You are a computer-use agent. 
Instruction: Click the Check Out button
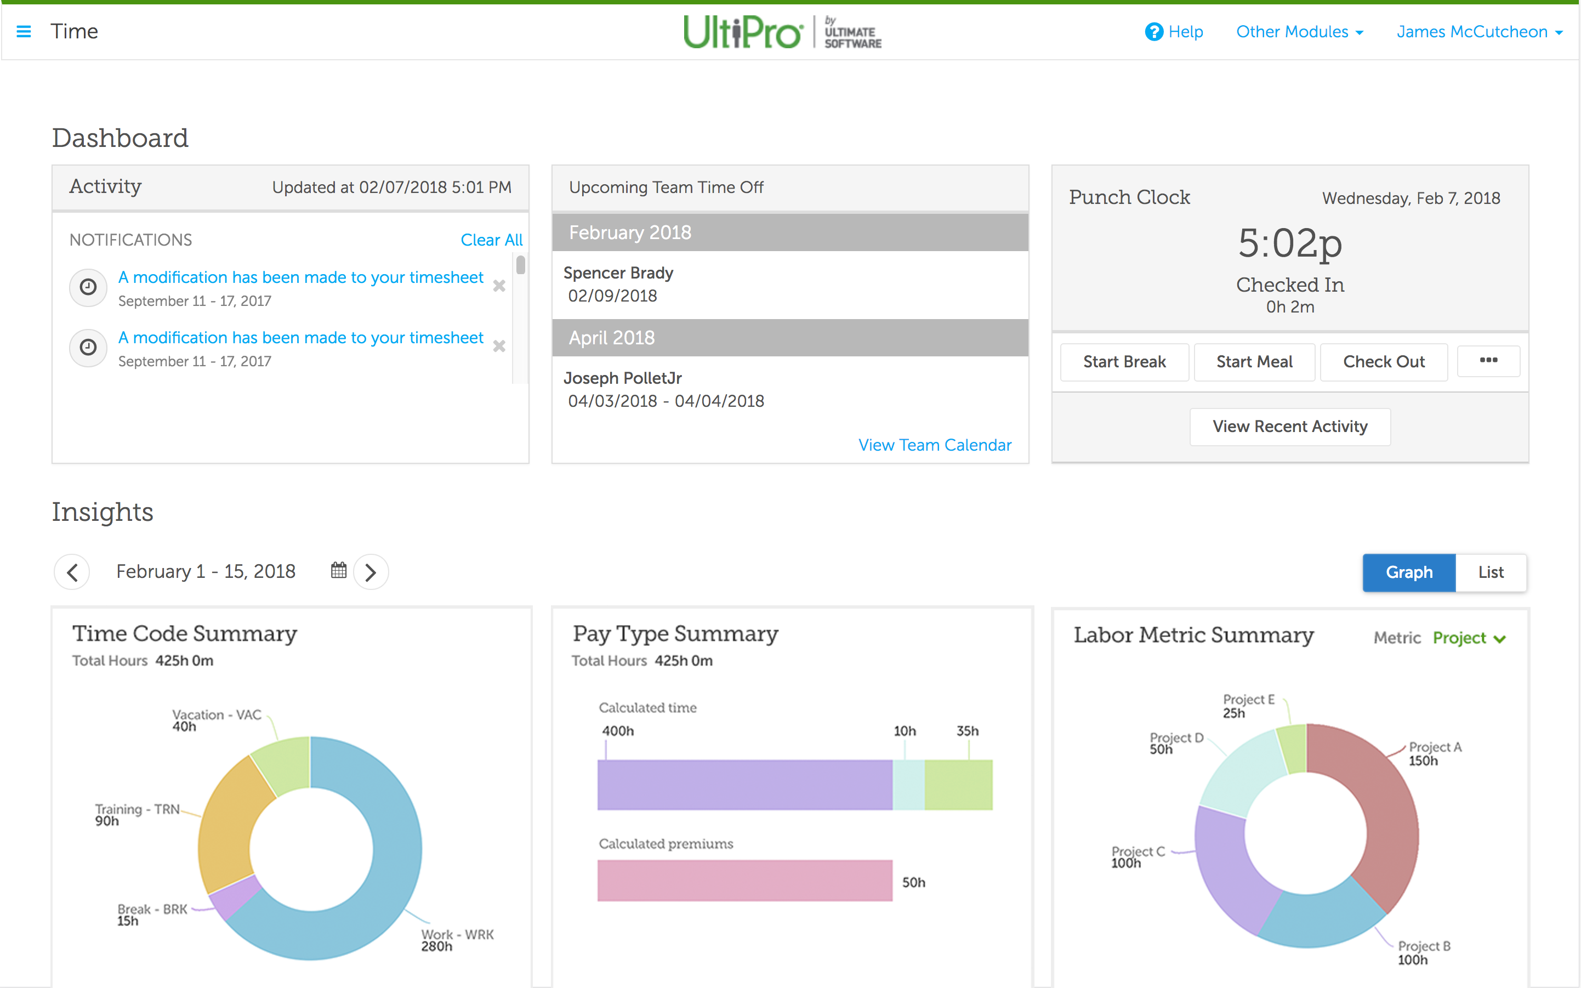(1383, 361)
